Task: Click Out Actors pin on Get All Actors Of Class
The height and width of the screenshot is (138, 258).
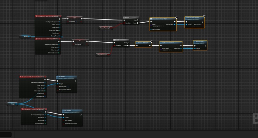Action: pyautogui.click(x=181, y=48)
